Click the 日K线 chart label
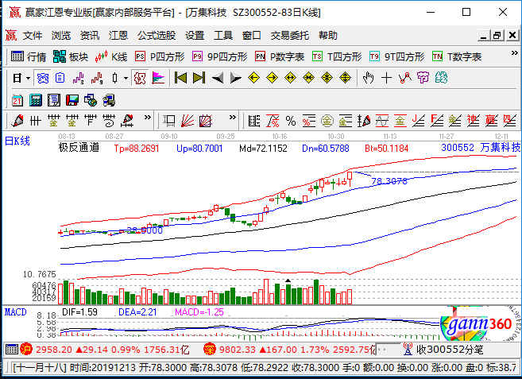Image resolution: width=522 pixels, height=379 pixels. coord(17,141)
